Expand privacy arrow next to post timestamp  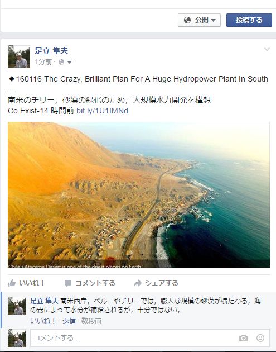(x=69, y=62)
